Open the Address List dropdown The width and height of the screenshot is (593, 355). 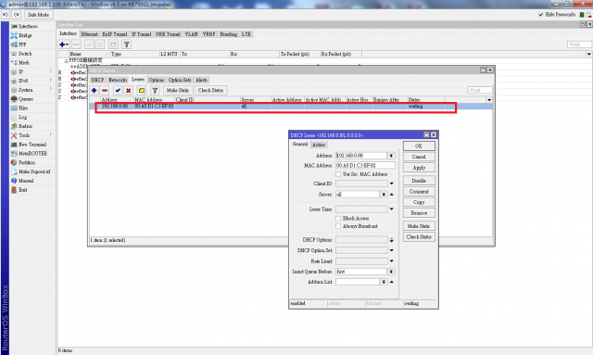[384, 282]
